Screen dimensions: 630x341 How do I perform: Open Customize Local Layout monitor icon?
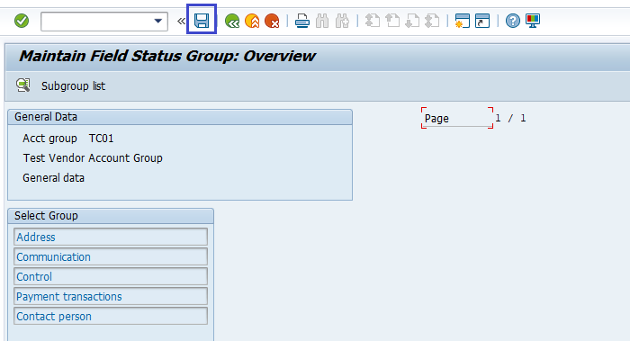533,21
